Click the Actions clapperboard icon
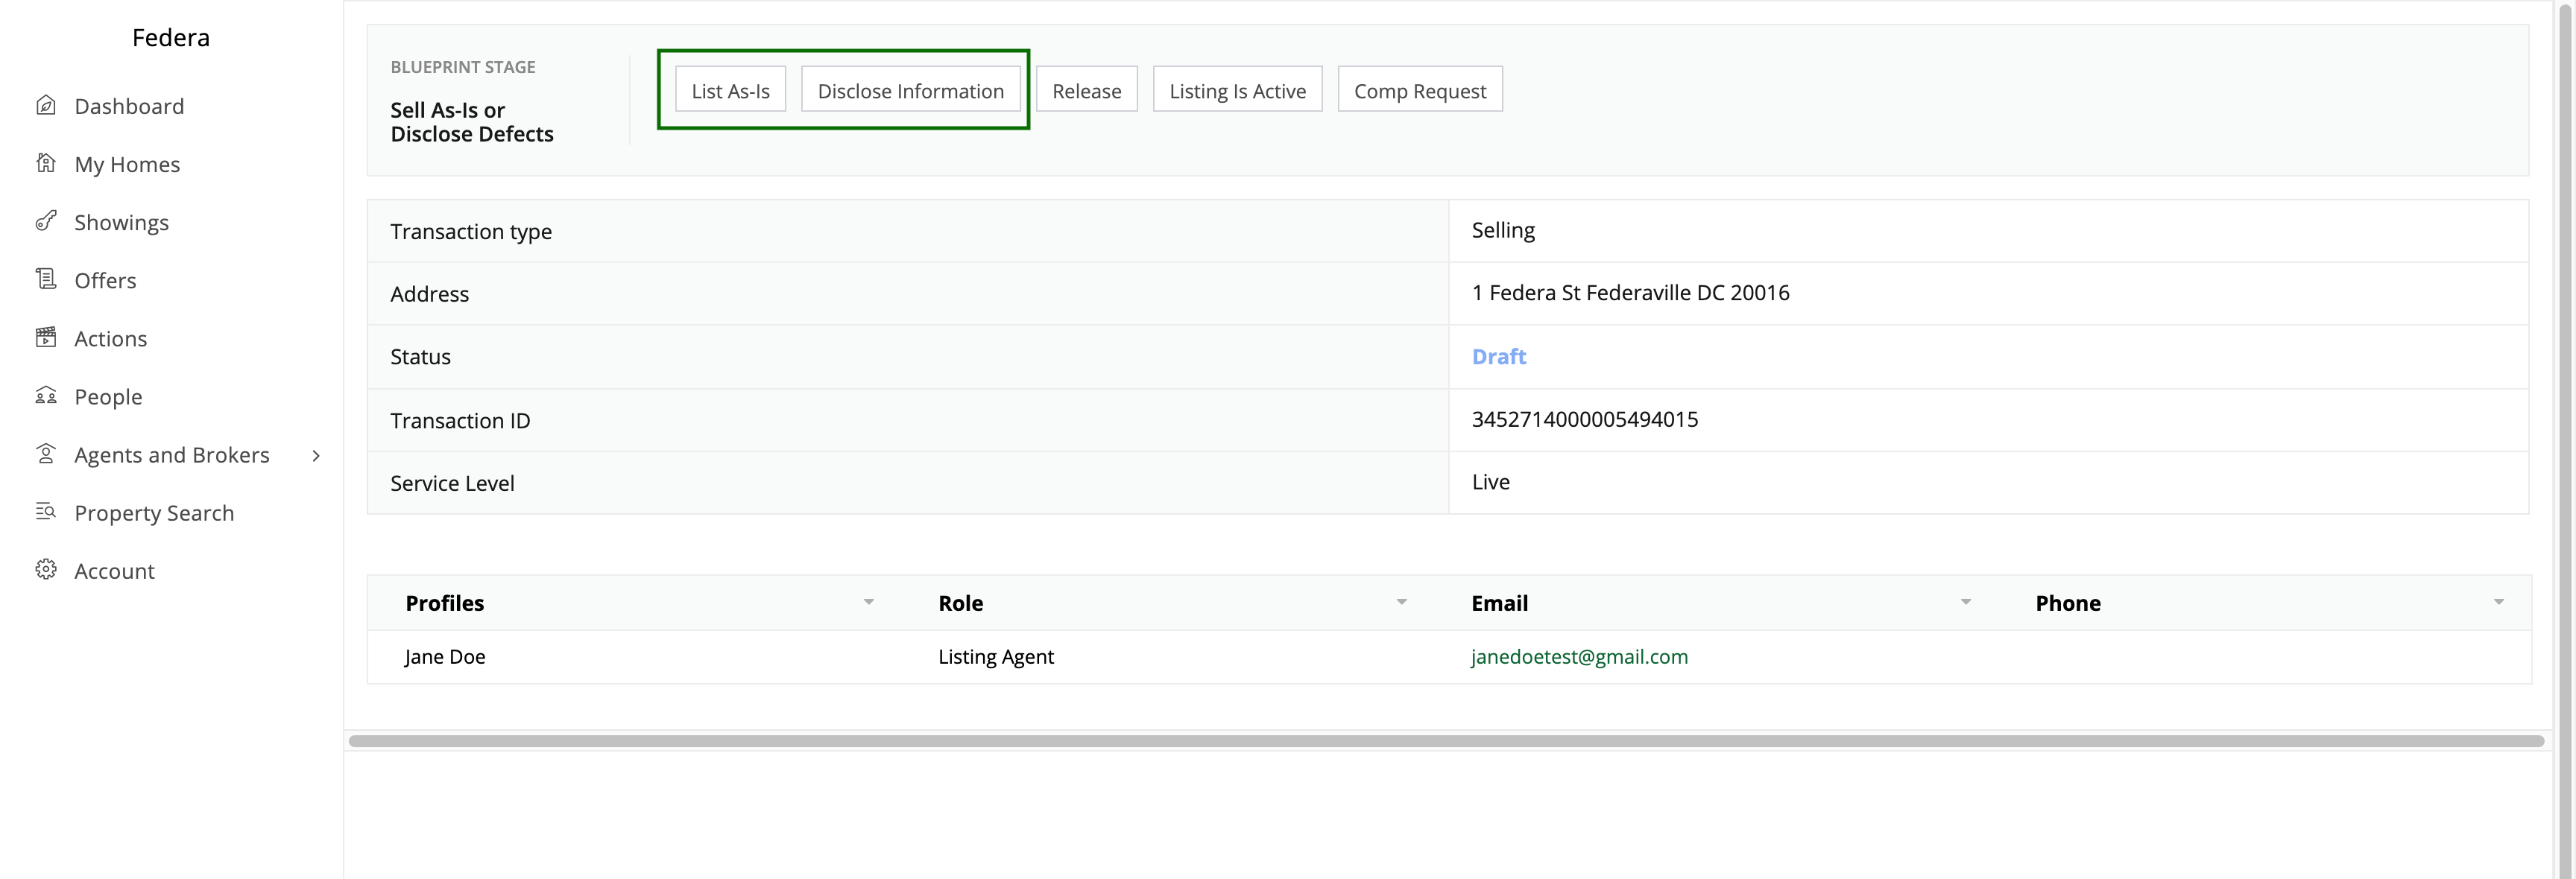Image resolution: width=2576 pixels, height=879 pixels. click(x=46, y=337)
